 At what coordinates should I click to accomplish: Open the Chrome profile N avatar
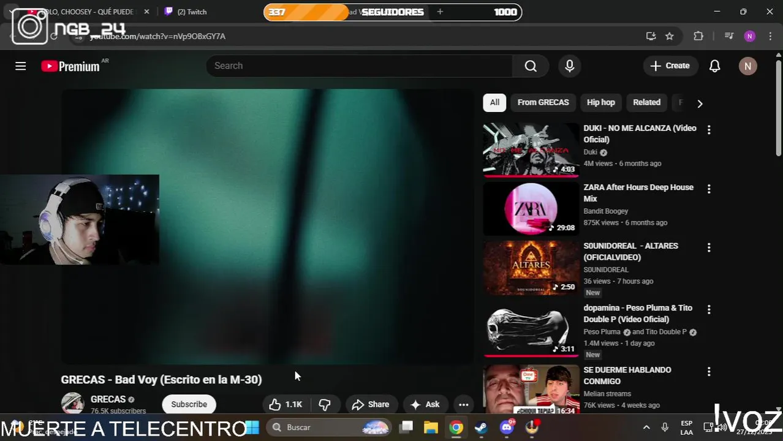(750, 36)
